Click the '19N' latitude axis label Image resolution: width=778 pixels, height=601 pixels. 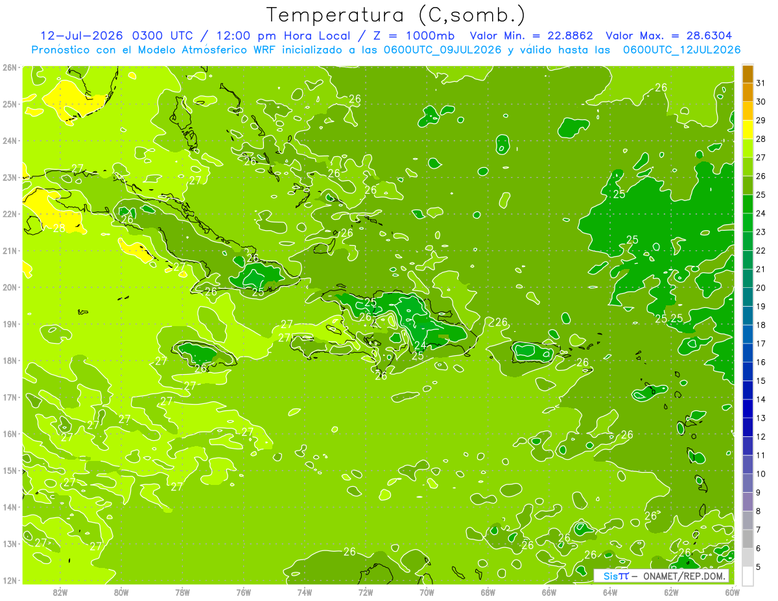tap(10, 324)
